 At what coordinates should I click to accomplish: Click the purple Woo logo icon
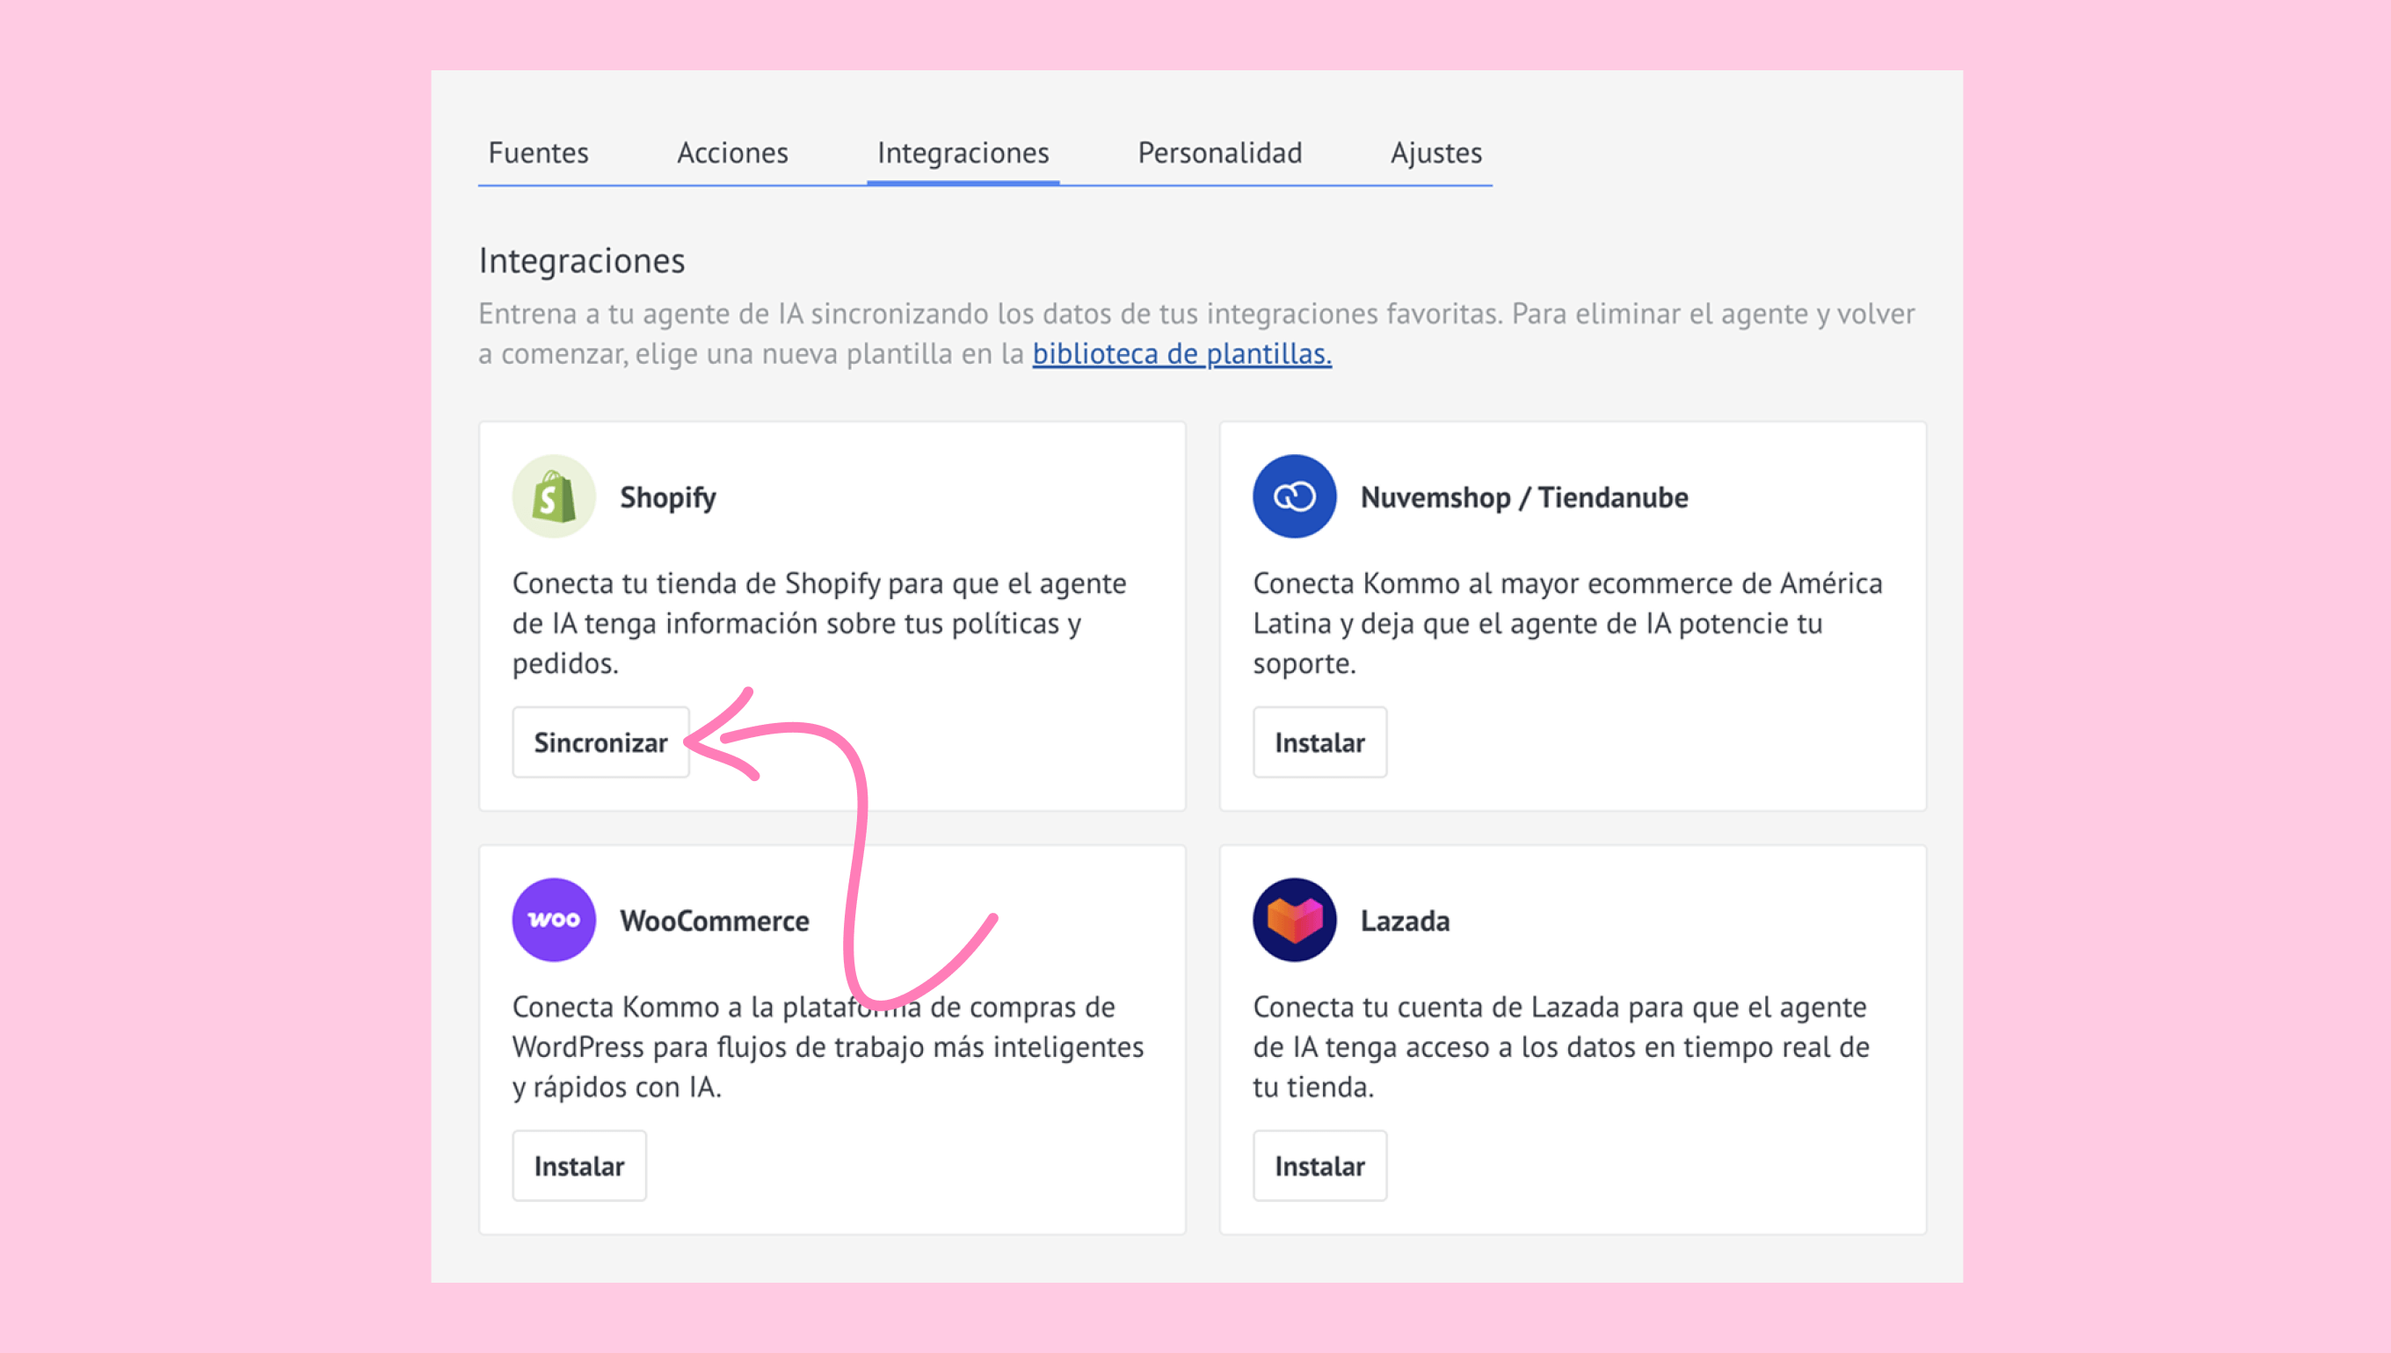[x=553, y=919]
